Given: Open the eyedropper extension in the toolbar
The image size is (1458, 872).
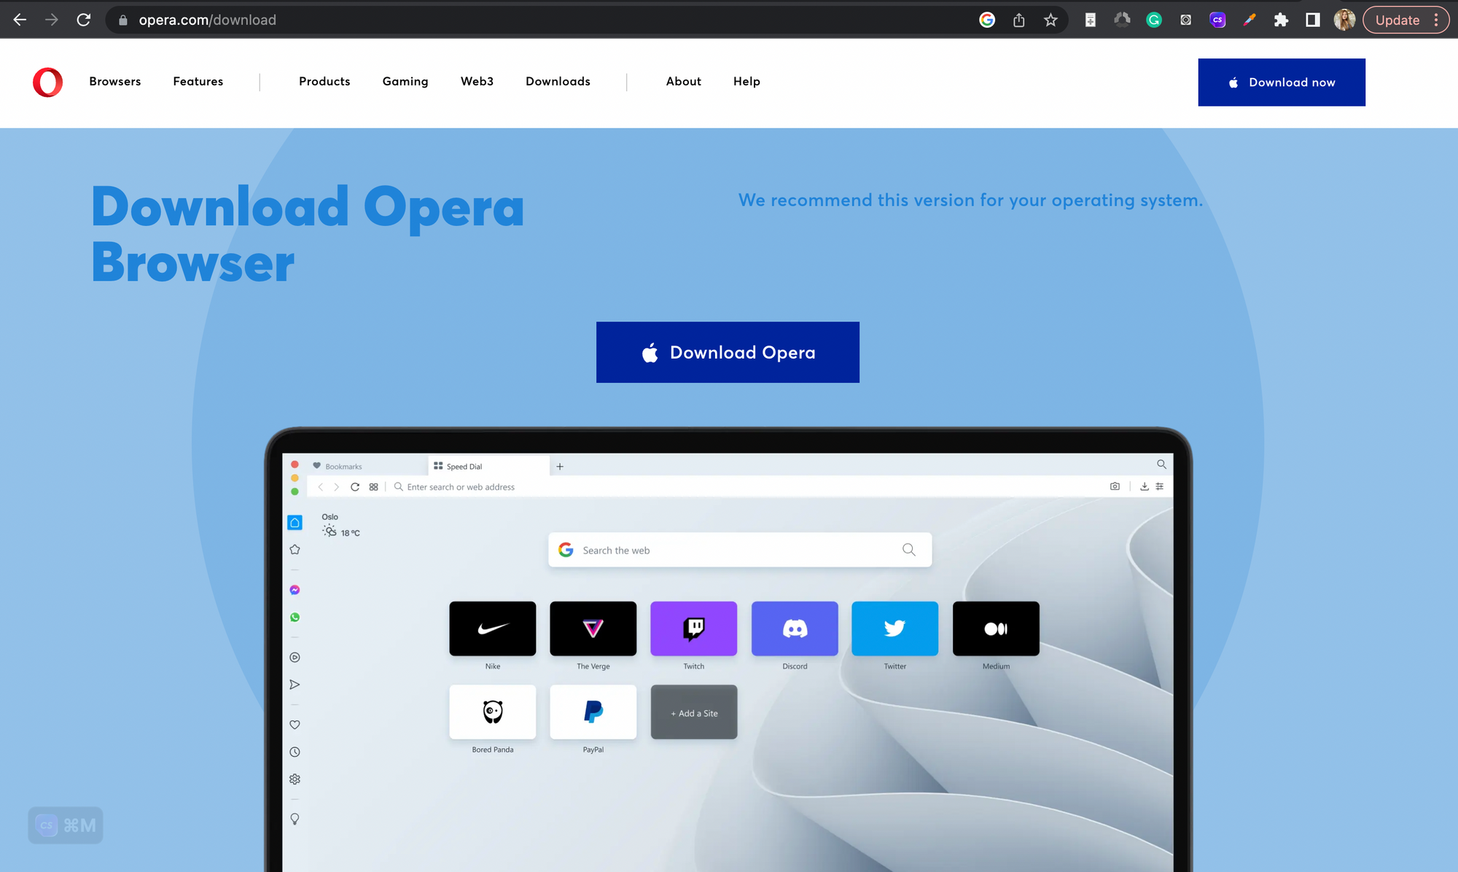Looking at the screenshot, I should click(1250, 20).
